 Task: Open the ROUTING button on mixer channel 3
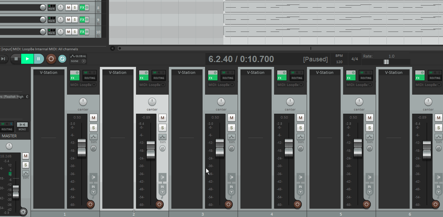pos(228,76)
